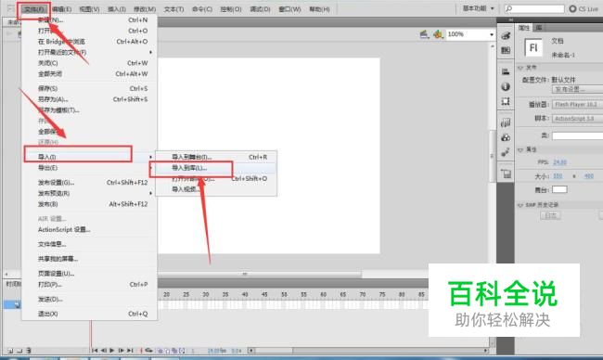Image resolution: width=603 pixels, height=360 pixels.
Task: Choose 打印(P)... menu entry
Action: coord(89,285)
